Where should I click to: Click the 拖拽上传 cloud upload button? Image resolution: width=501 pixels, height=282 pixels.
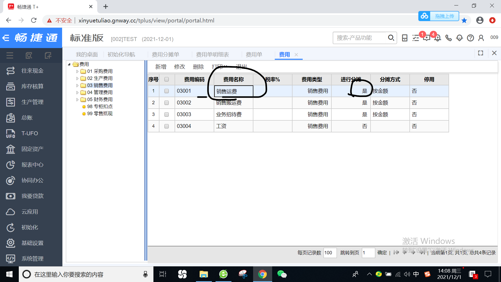coord(439,16)
